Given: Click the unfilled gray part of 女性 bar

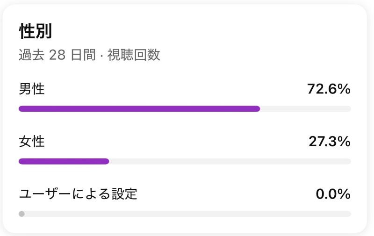Looking at the screenshot, I should (x=230, y=161).
